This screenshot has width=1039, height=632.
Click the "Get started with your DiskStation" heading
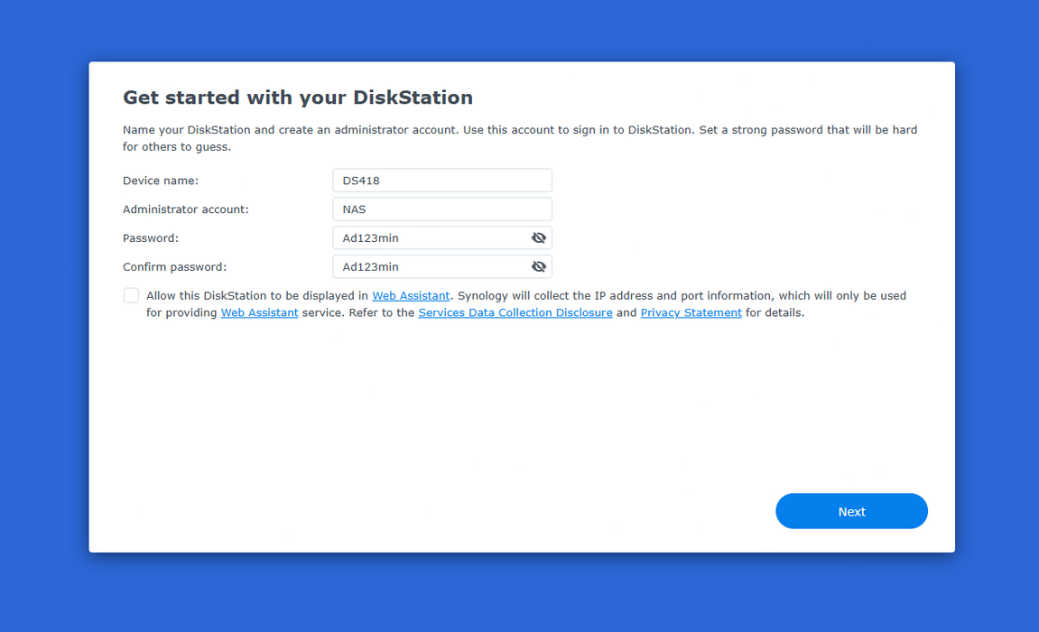(x=298, y=98)
